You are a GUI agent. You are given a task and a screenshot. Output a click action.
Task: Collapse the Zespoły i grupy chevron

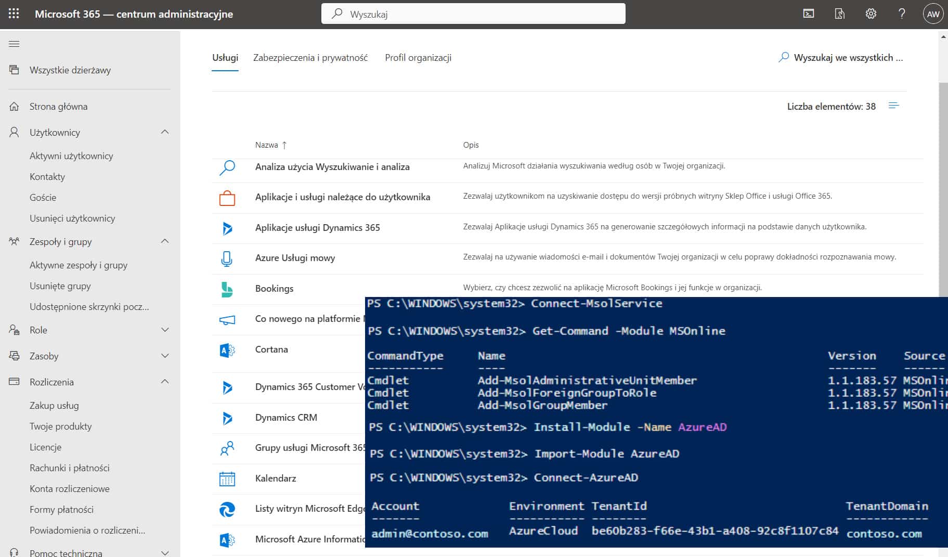tap(165, 241)
